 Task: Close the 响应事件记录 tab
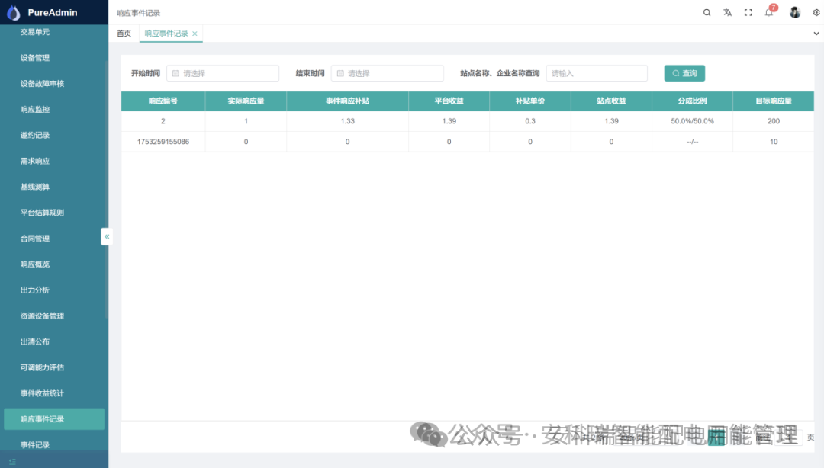(x=194, y=34)
